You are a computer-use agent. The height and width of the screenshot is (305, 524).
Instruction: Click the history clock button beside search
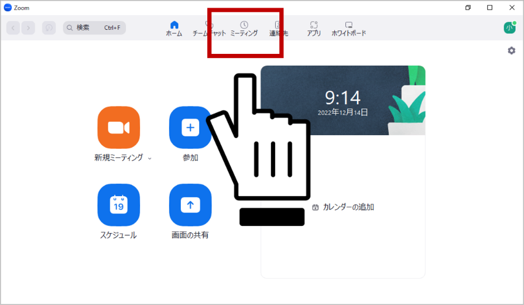[x=49, y=28]
